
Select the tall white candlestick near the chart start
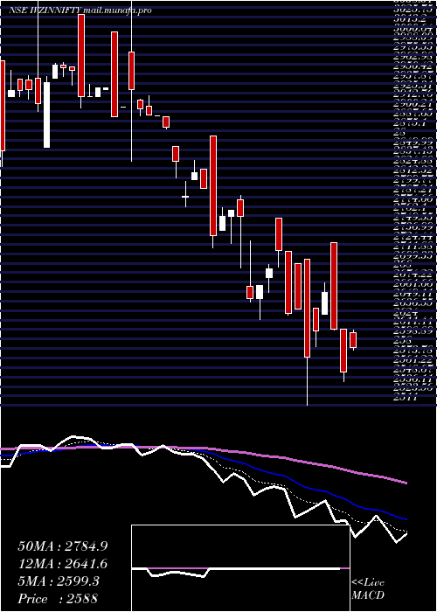(x=46, y=115)
